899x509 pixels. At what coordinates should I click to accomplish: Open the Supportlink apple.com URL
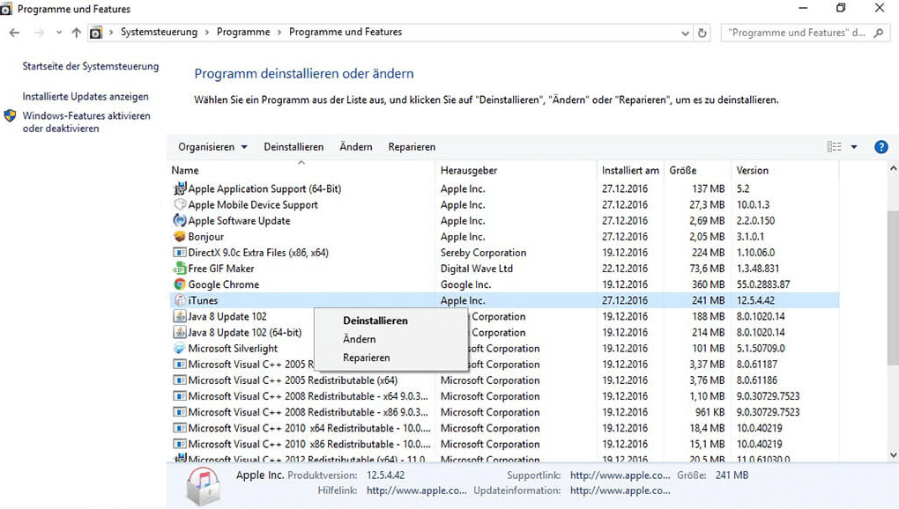point(620,476)
